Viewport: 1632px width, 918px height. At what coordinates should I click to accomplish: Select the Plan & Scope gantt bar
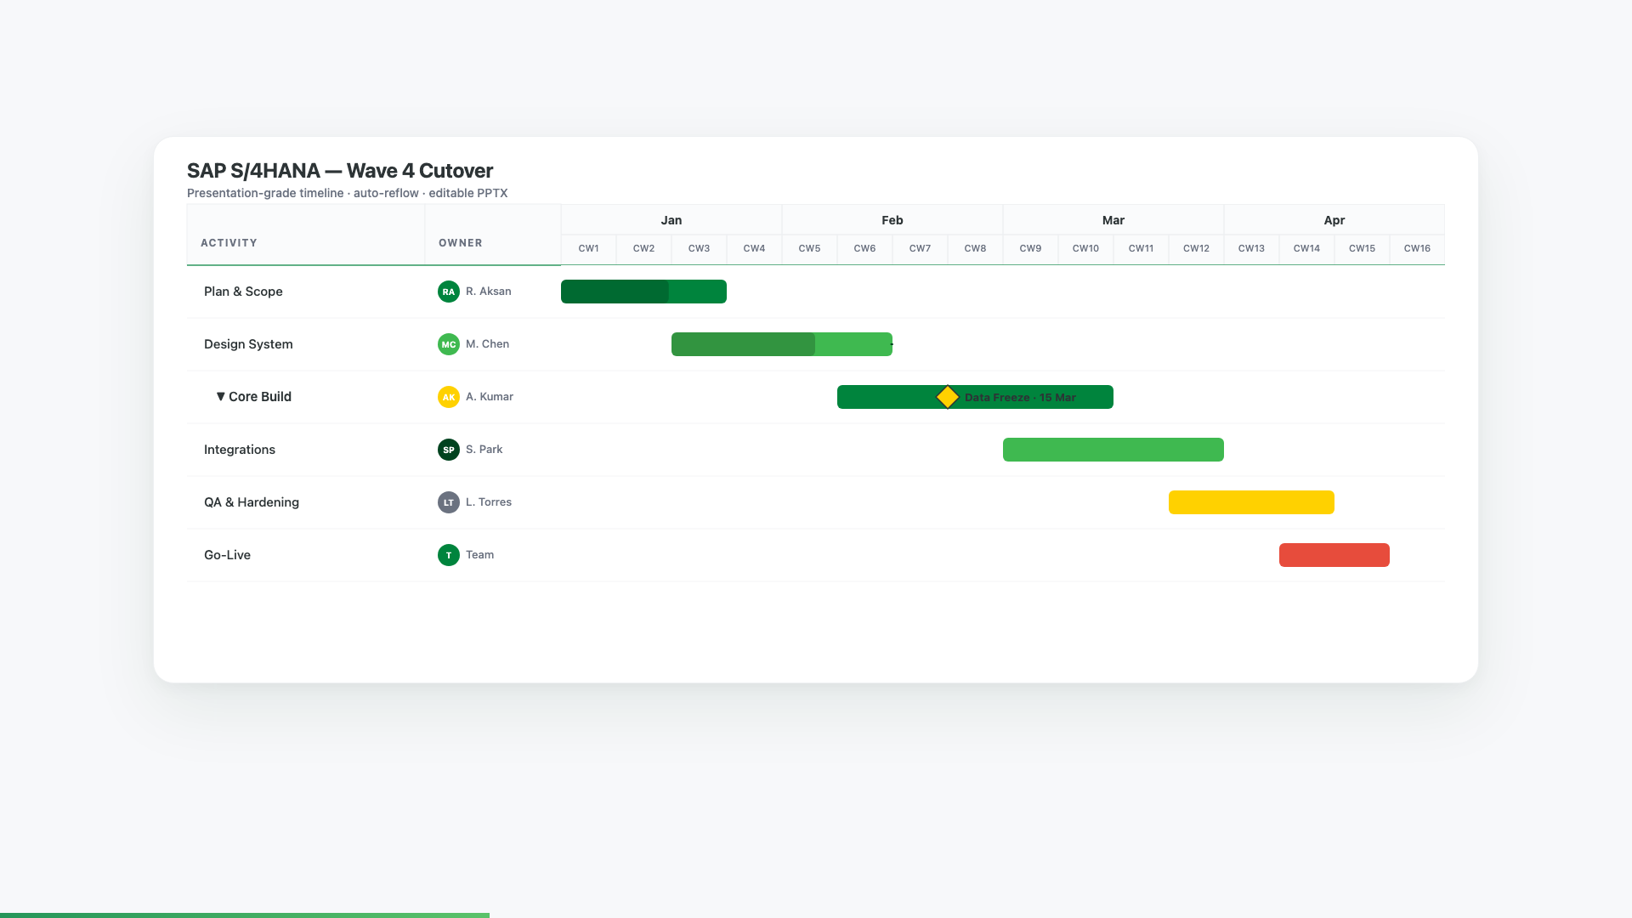(643, 292)
